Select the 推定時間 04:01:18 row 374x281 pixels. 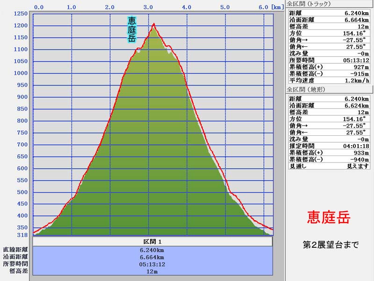click(329, 146)
